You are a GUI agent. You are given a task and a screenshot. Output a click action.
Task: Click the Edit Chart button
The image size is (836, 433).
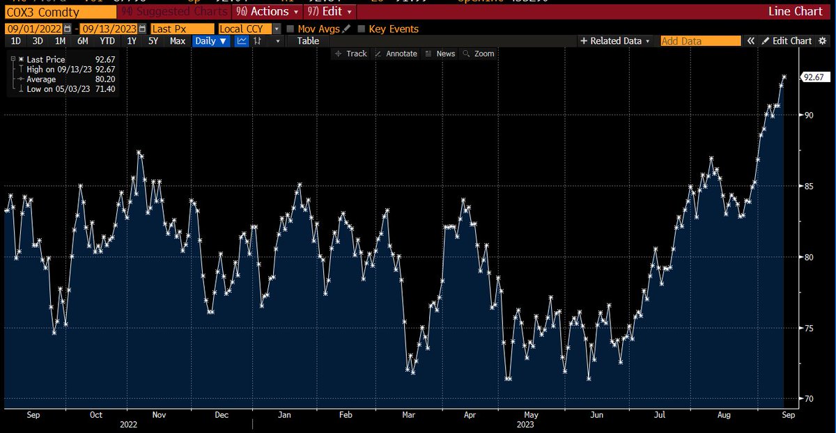[788, 41]
